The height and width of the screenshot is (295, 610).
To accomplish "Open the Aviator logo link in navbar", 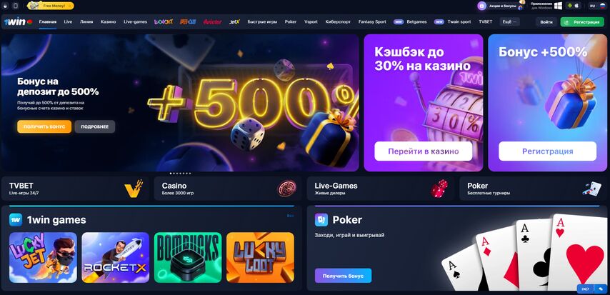I will coord(212,22).
